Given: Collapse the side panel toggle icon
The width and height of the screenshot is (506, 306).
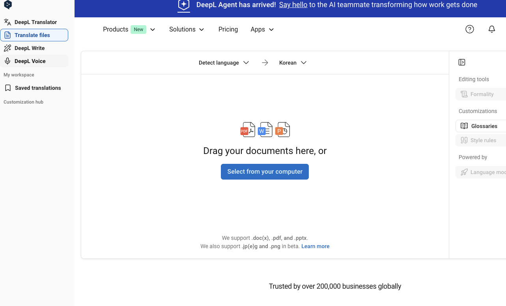Looking at the screenshot, I should click(x=462, y=62).
